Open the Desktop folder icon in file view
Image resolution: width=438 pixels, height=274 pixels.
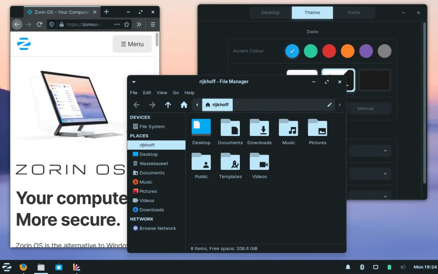201,127
